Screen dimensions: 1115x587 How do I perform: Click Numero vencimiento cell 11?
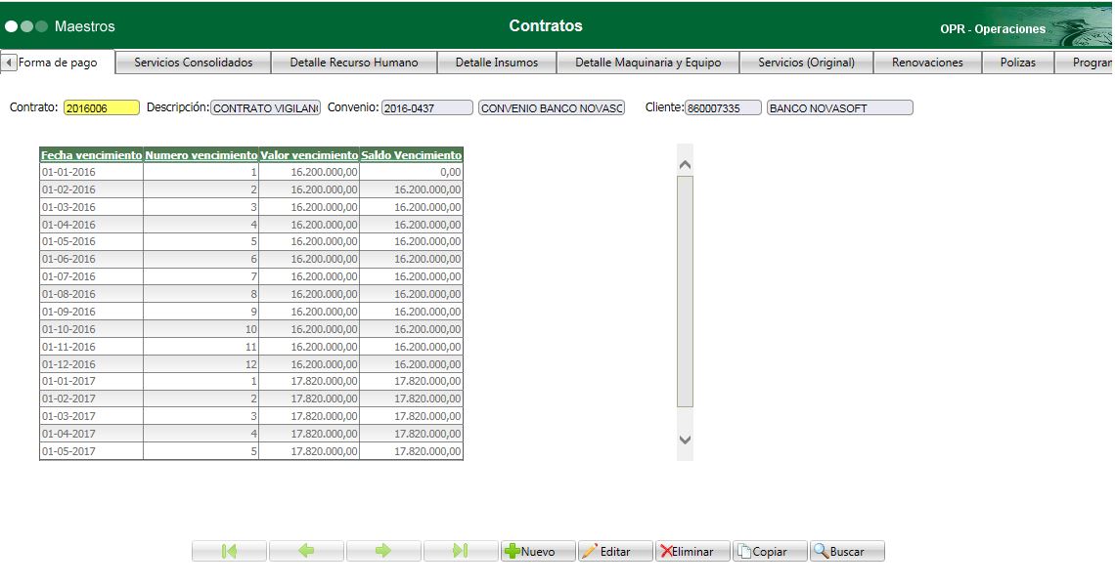click(201, 347)
